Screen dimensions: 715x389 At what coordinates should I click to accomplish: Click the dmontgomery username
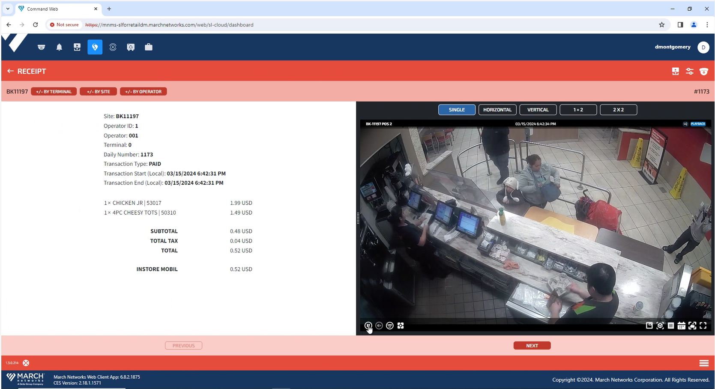(673, 47)
